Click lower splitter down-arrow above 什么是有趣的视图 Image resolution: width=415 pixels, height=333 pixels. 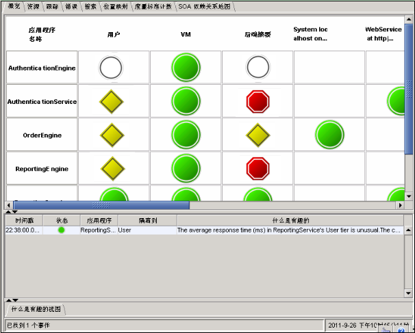pyautogui.click(x=15, y=300)
